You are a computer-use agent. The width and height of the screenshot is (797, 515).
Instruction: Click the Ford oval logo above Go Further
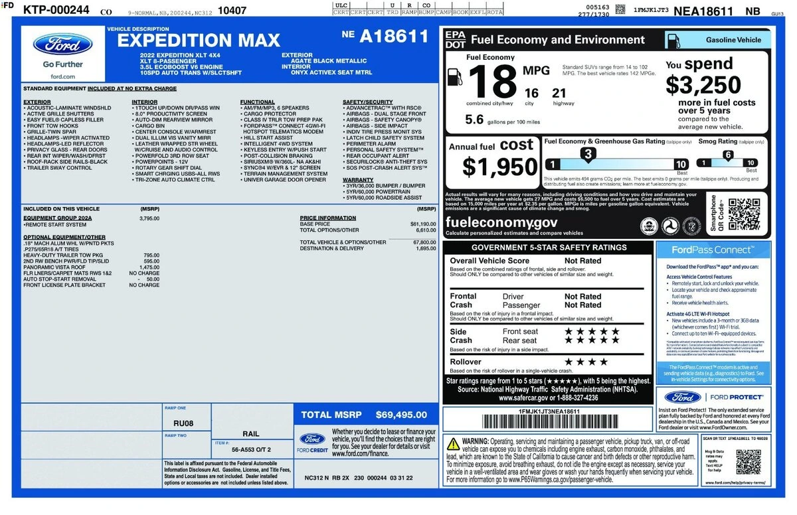(63, 44)
